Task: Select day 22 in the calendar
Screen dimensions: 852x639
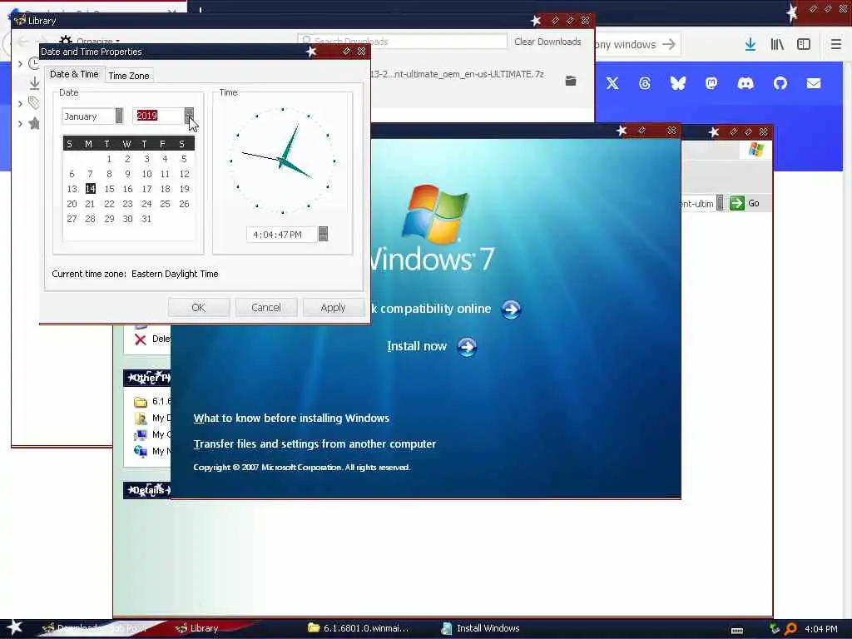Action: click(109, 204)
